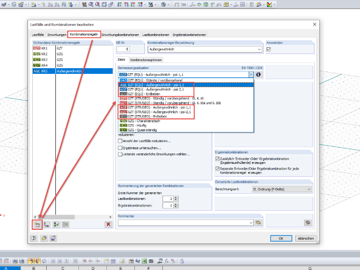Decrease the first Ergebniskombinationen number spinner
The image size is (360, 270).
176,207
